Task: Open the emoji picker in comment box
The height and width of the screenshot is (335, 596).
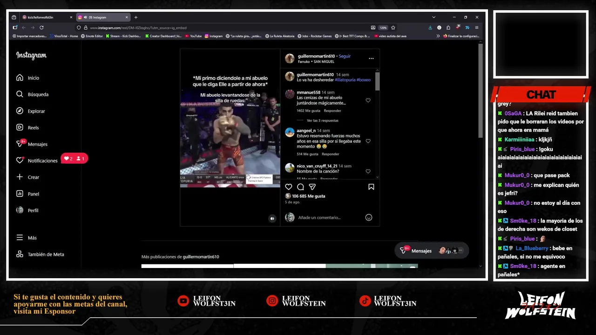Action: [x=369, y=218]
